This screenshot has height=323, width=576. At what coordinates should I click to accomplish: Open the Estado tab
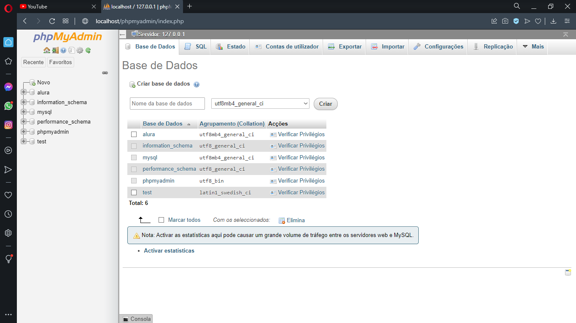coord(231,47)
